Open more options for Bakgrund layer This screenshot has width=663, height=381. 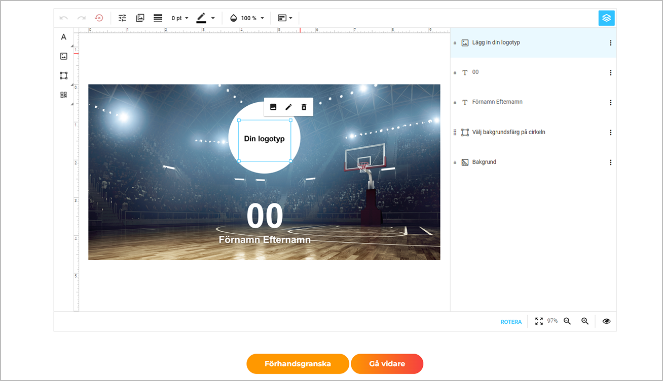pyautogui.click(x=610, y=162)
